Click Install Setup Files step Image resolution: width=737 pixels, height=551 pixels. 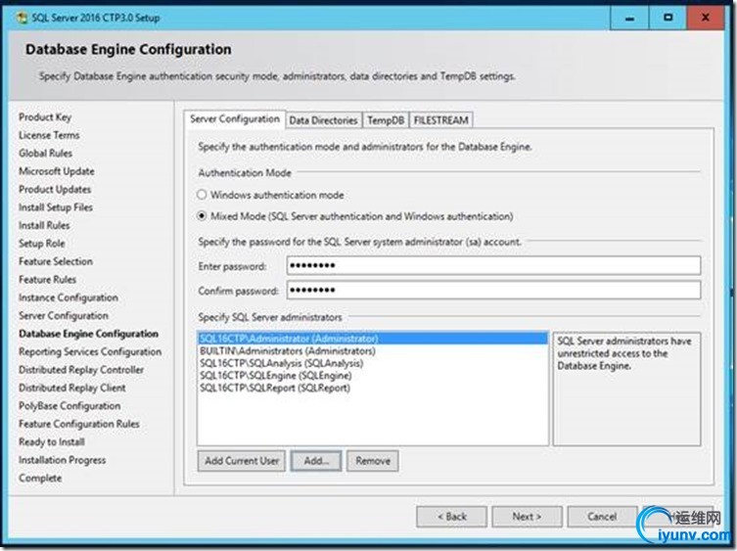point(56,207)
